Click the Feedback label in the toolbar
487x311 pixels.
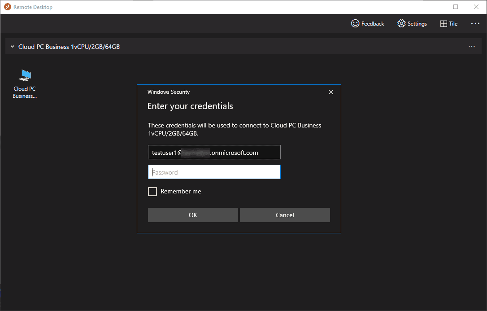pos(373,23)
